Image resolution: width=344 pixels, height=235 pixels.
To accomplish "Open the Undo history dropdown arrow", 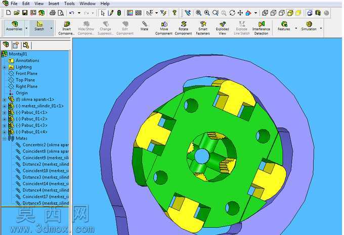I will click(79, 13).
